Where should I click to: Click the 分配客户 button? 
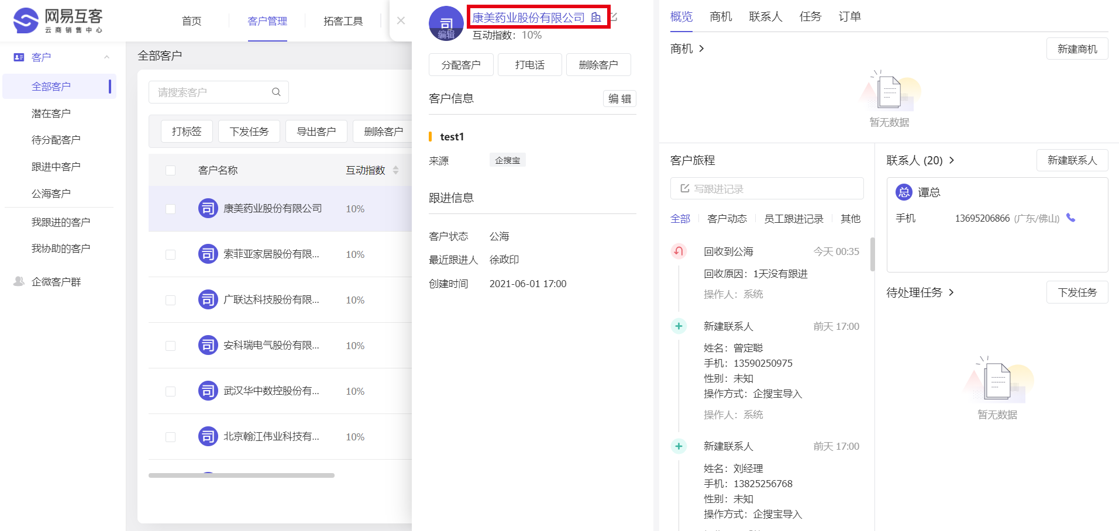click(x=461, y=65)
